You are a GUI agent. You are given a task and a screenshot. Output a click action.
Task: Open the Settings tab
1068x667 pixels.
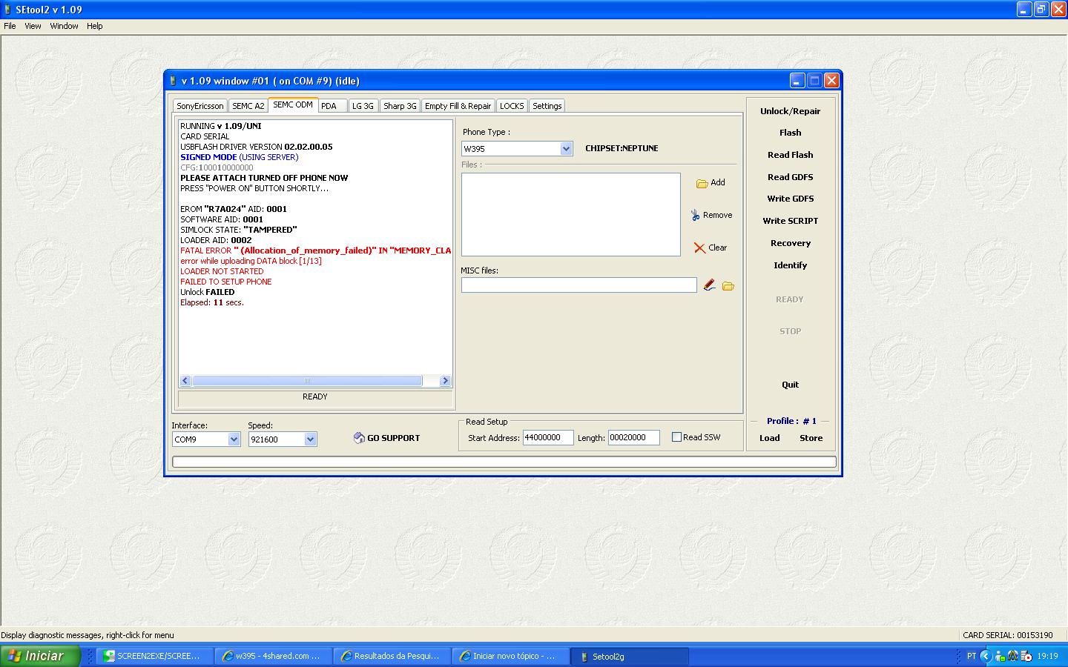coord(547,106)
